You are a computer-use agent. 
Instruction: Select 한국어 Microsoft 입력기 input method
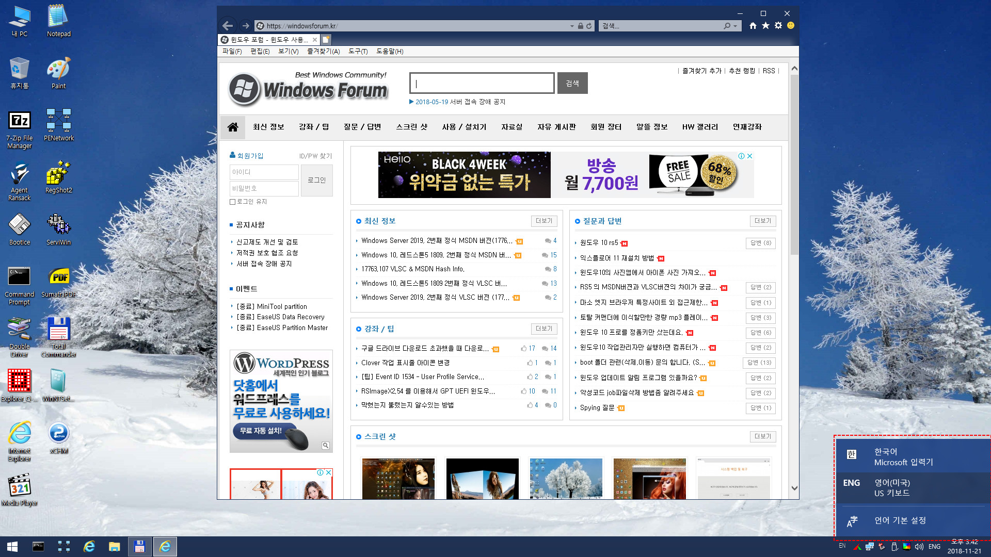point(913,457)
